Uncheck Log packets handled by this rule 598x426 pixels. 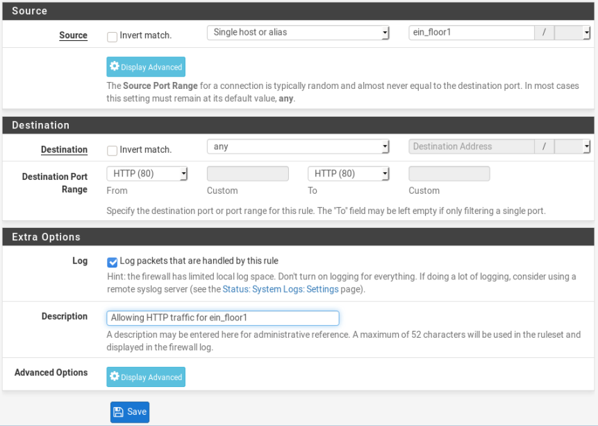(x=112, y=262)
